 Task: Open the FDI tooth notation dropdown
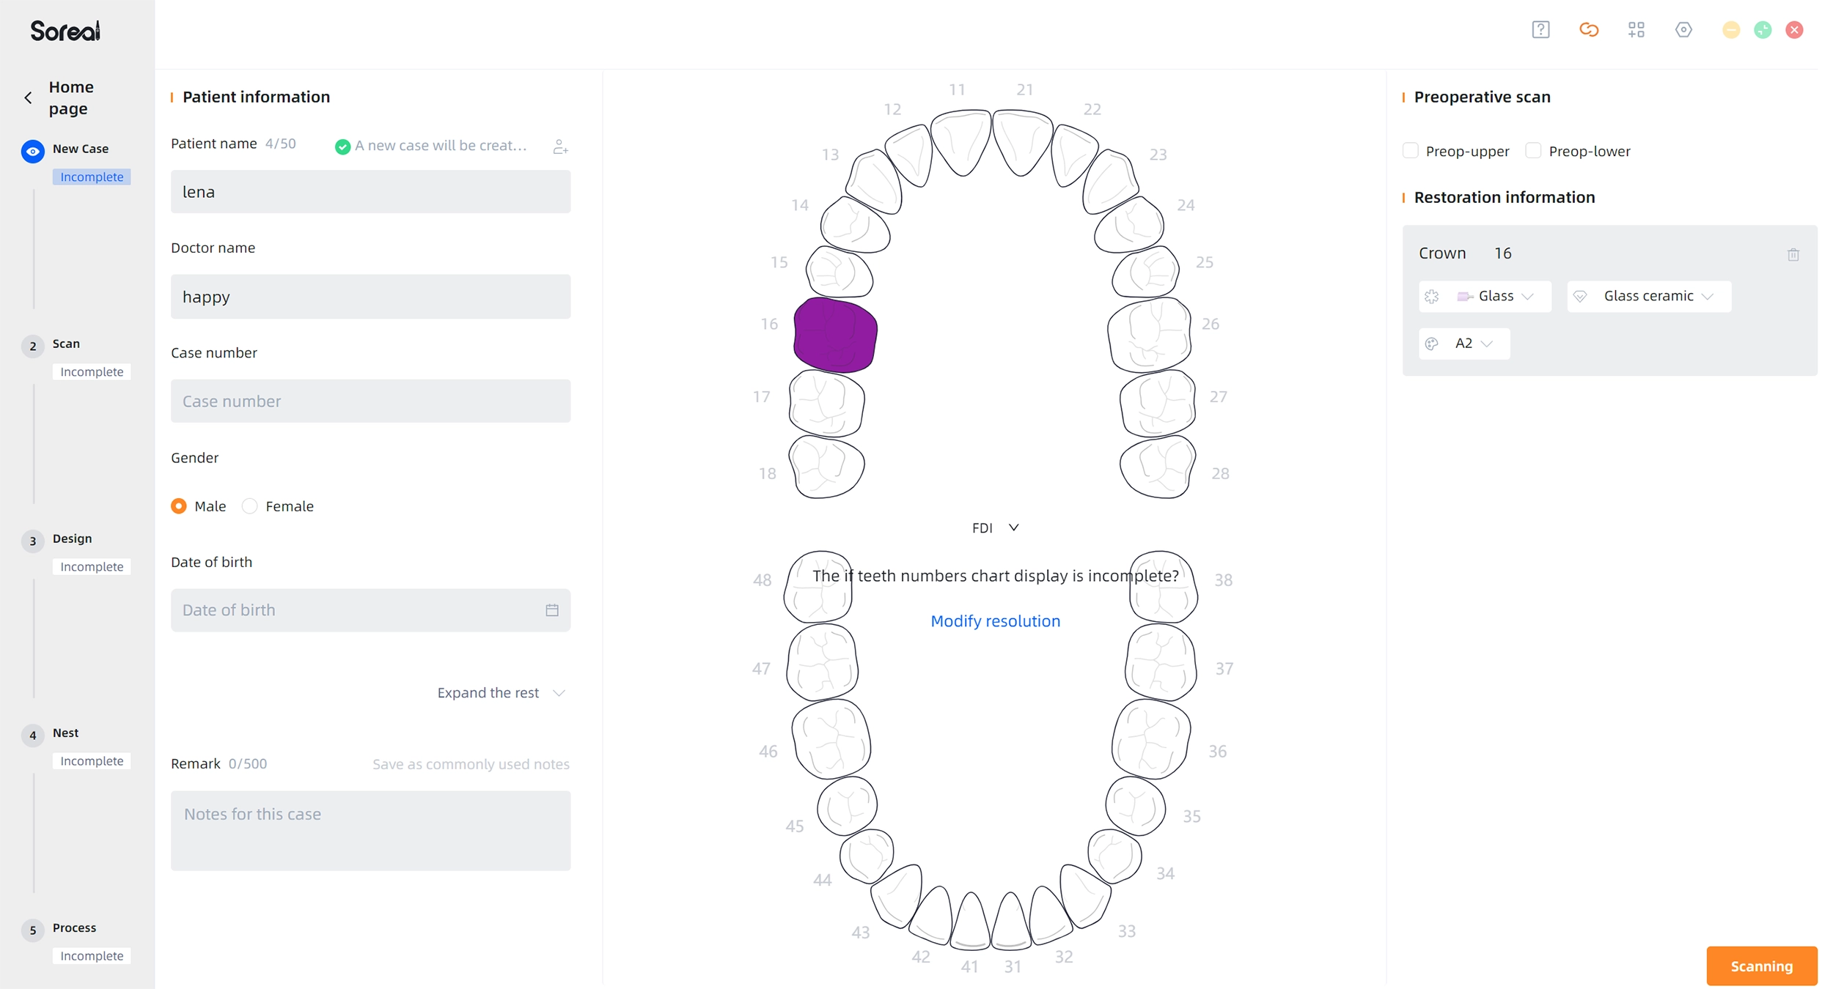[x=995, y=528]
